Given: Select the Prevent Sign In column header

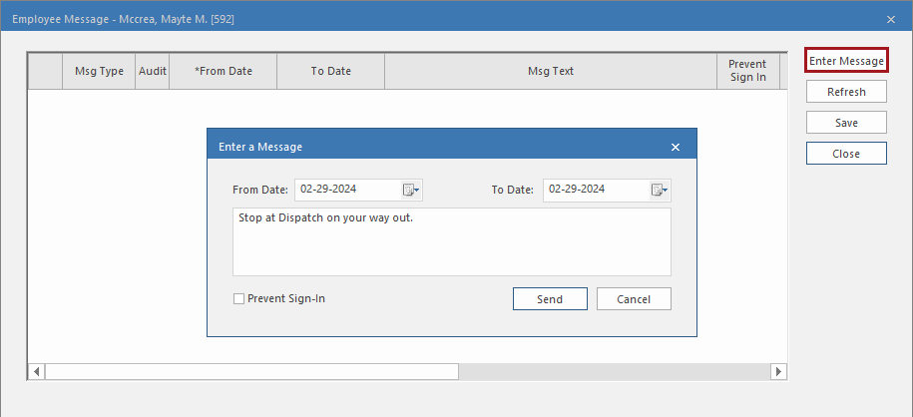Looking at the screenshot, I should [x=748, y=71].
